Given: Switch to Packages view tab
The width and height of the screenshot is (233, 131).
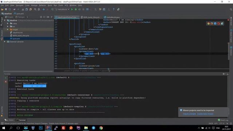Looking at the screenshot, I should click(x=20, y=17).
